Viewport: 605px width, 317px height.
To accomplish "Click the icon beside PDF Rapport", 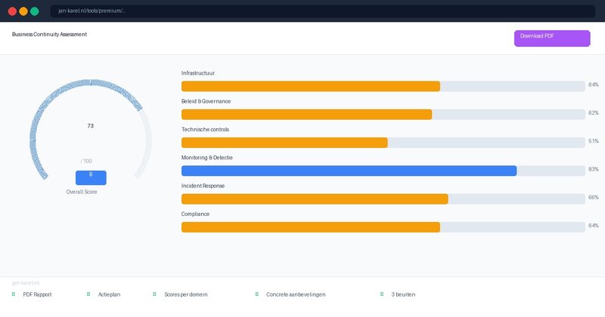I will pos(14,294).
